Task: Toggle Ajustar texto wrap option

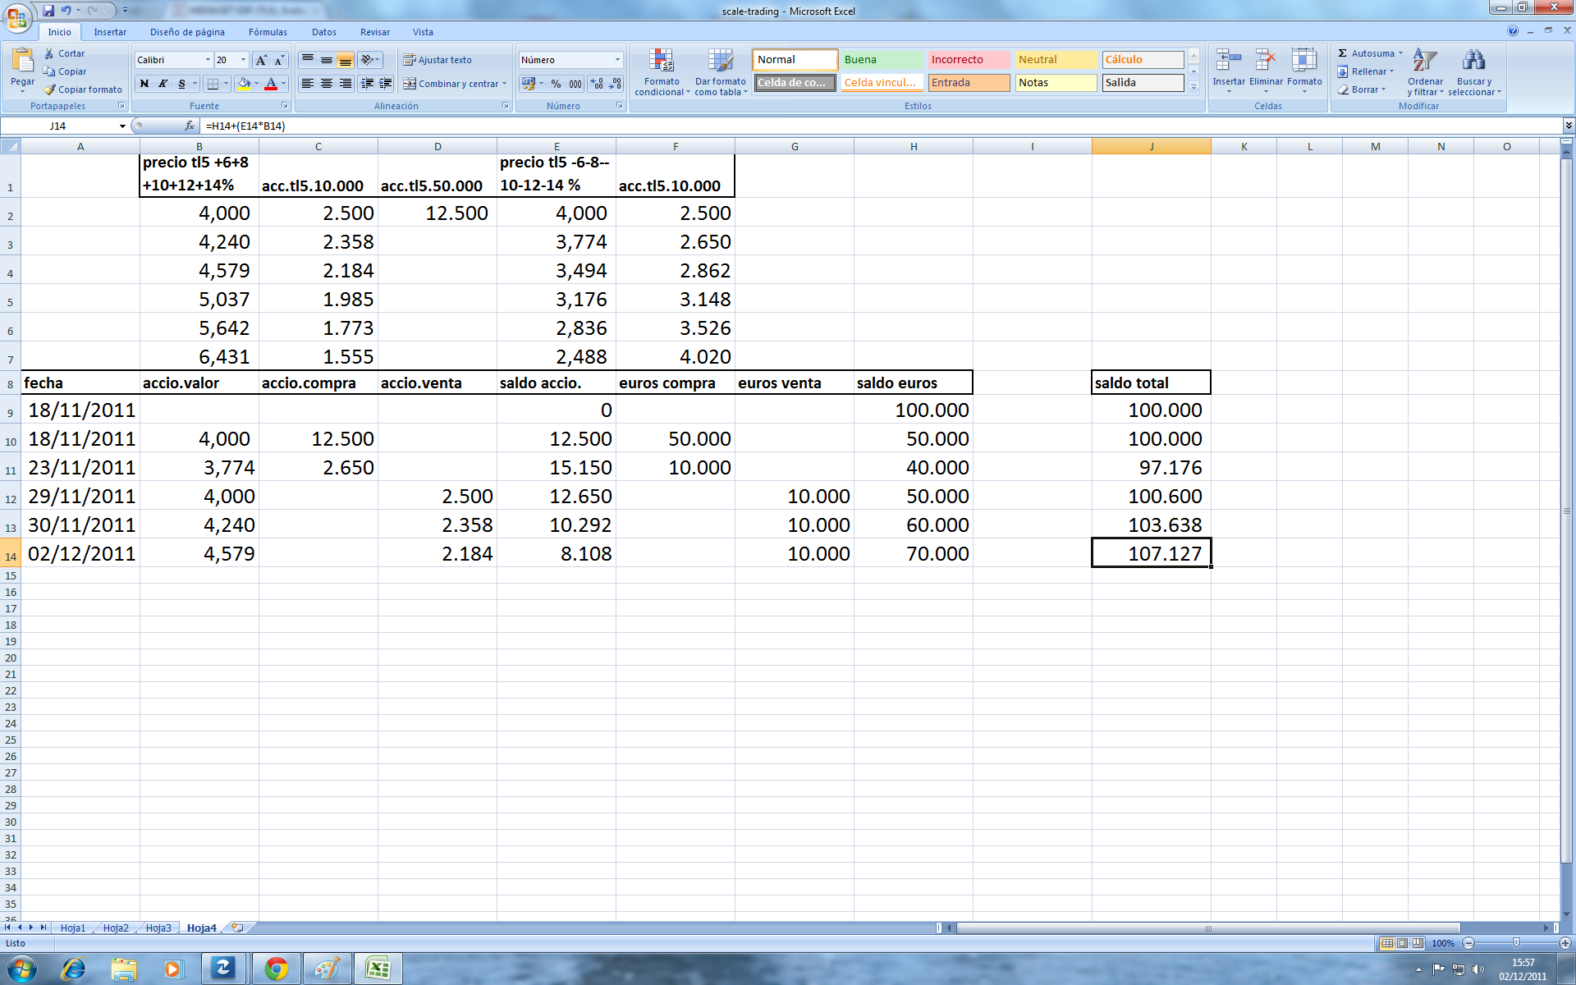Action: [x=437, y=60]
